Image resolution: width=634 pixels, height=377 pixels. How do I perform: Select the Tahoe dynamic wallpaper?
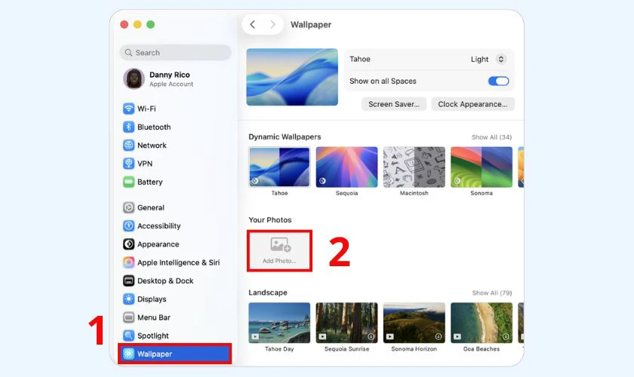pos(279,167)
